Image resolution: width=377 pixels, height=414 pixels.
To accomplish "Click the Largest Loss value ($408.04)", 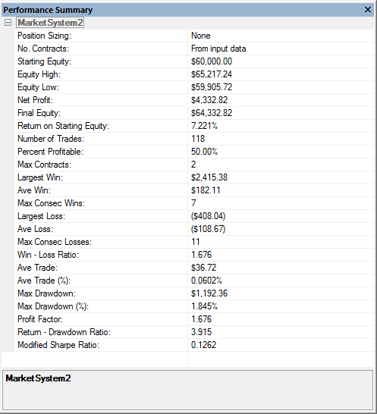I will (208, 216).
